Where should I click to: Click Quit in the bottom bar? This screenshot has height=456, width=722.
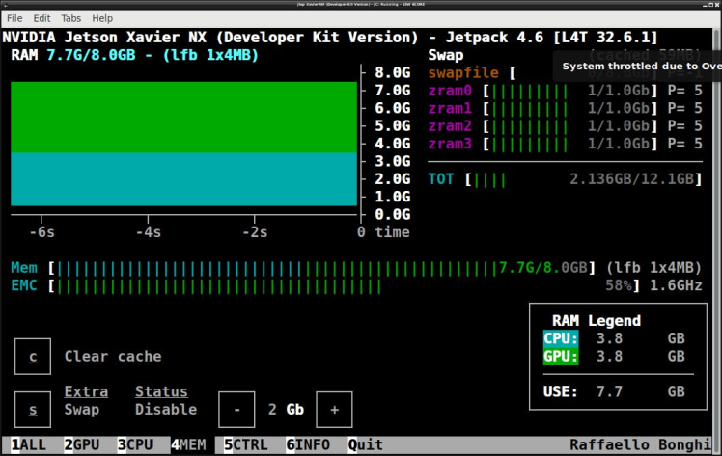tap(366, 445)
